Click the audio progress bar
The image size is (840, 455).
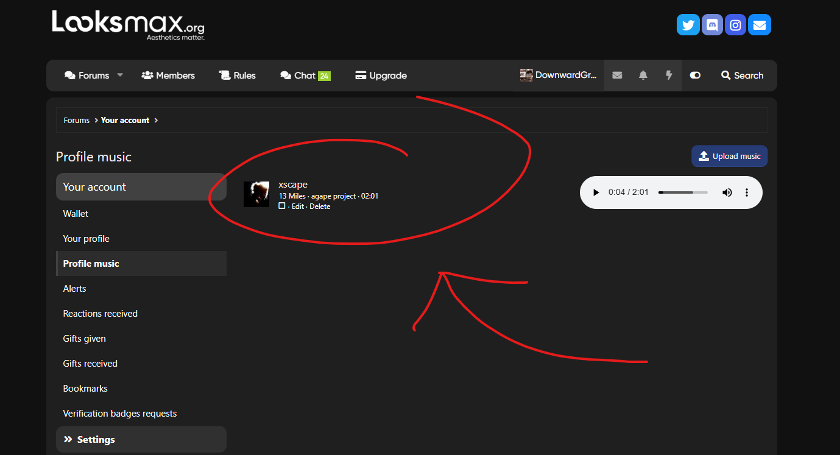(683, 192)
